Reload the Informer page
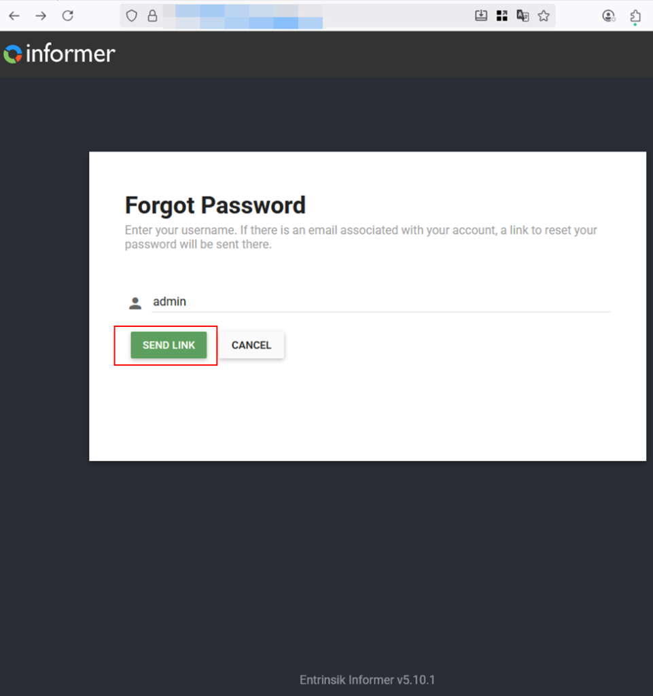 [x=68, y=16]
